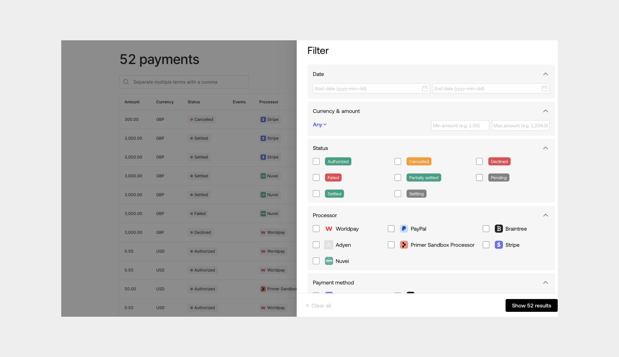Tick the Primer Sandbox Processor checkbox
This screenshot has width=619, height=357.
coord(391,245)
